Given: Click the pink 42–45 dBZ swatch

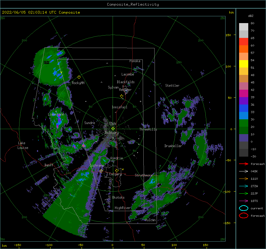Looking at the screenshot, I should (x=244, y=86).
